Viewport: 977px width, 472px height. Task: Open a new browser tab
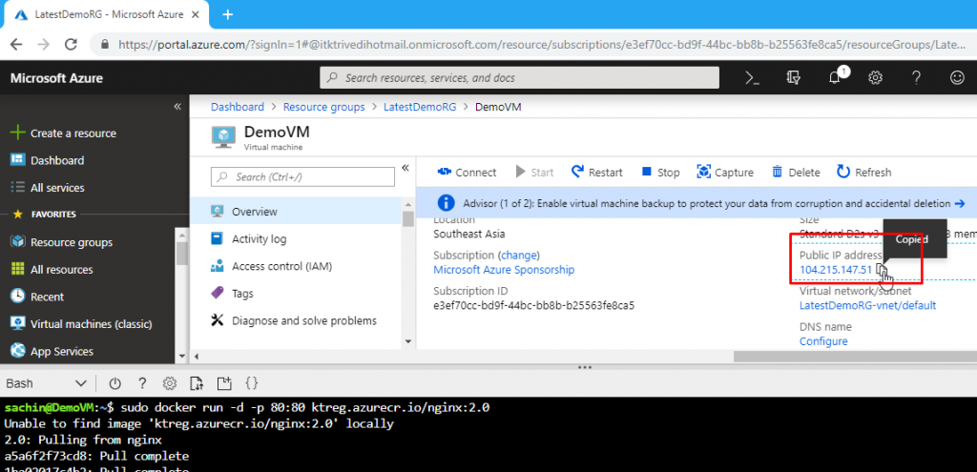227,14
